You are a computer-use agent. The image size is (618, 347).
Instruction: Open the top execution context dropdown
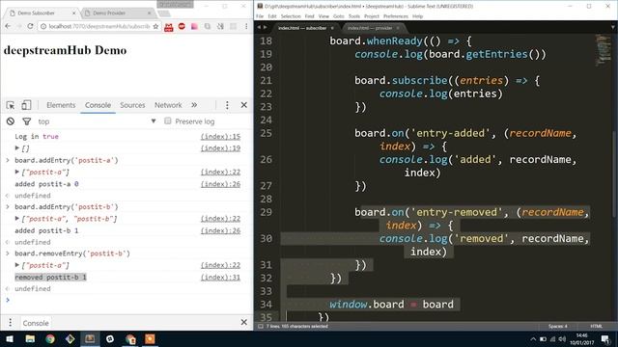(97, 121)
